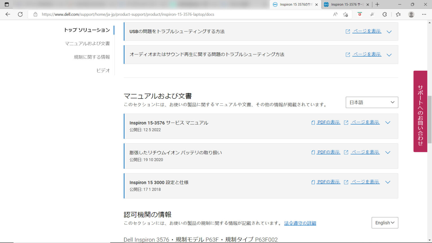Click the external link icon on the audio troubleshooting row
Image resolution: width=432 pixels, height=243 pixels.
tap(348, 54)
